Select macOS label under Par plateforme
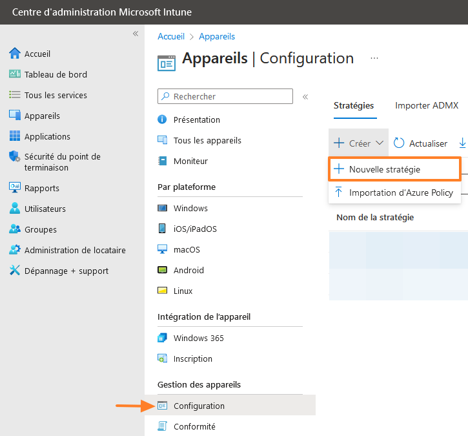468x436 pixels. click(187, 250)
